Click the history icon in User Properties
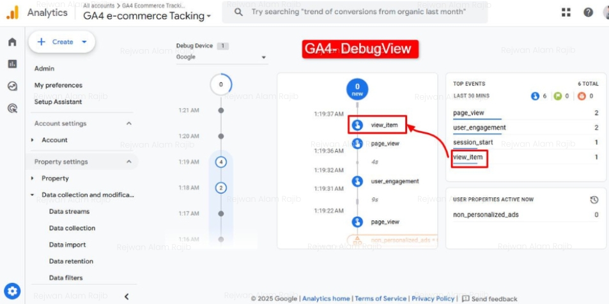 (594, 199)
